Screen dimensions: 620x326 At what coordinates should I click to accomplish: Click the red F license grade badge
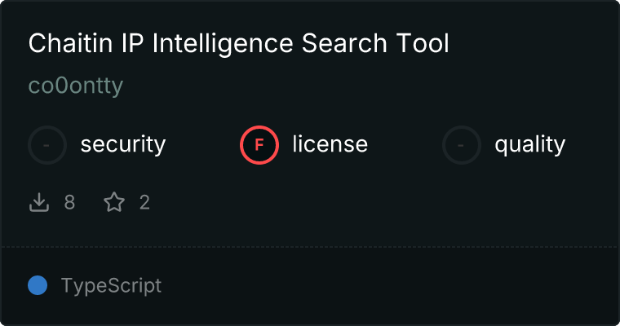[259, 145]
